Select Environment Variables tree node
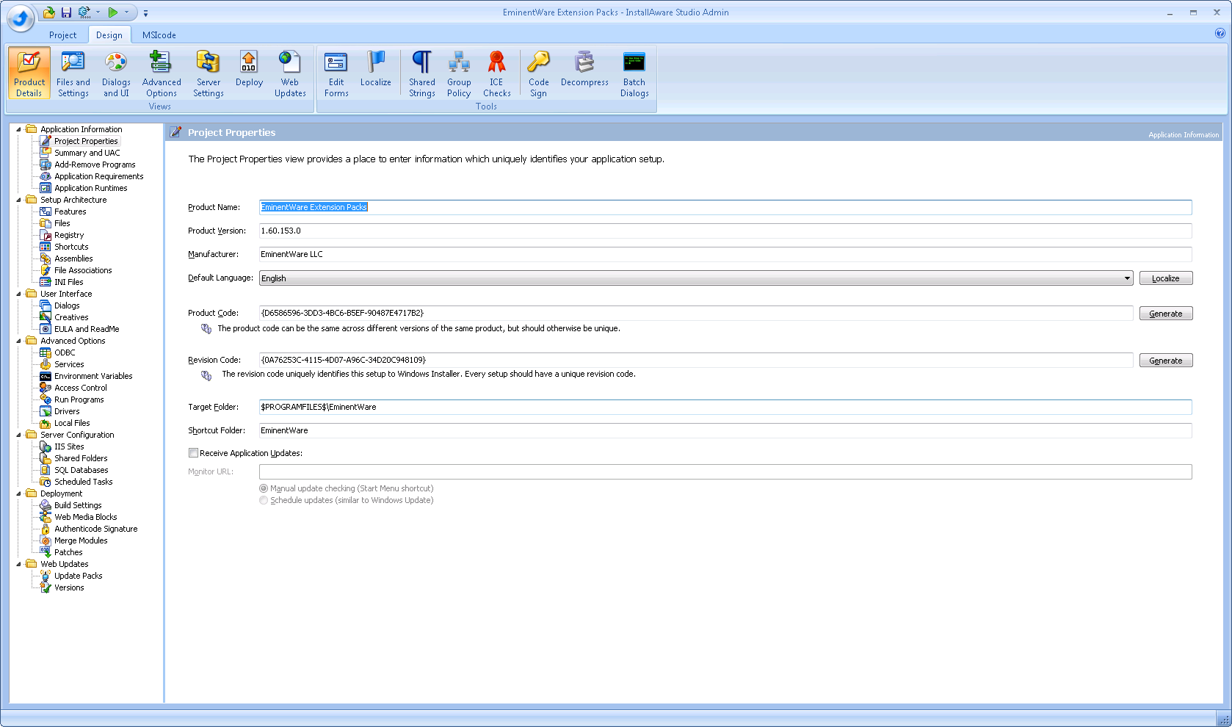This screenshot has height=727, width=1232. pyautogui.click(x=93, y=376)
